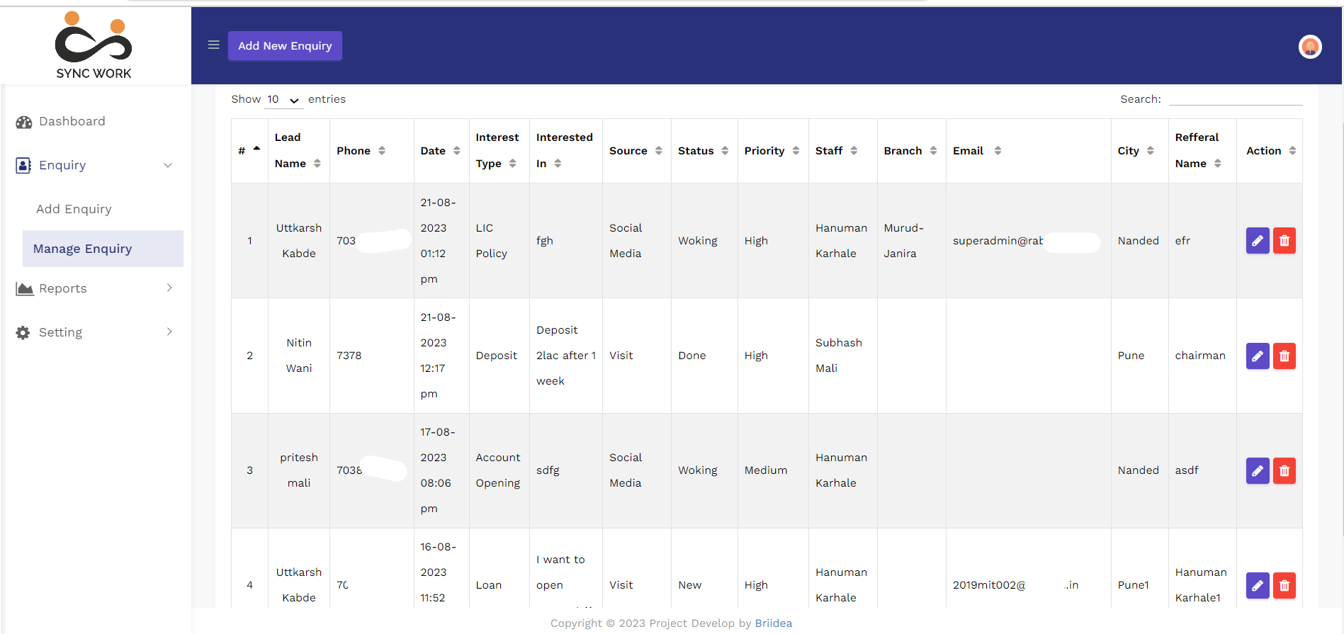Sort table by Interest Type
This screenshot has height=634, width=1344.
coord(499,150)
